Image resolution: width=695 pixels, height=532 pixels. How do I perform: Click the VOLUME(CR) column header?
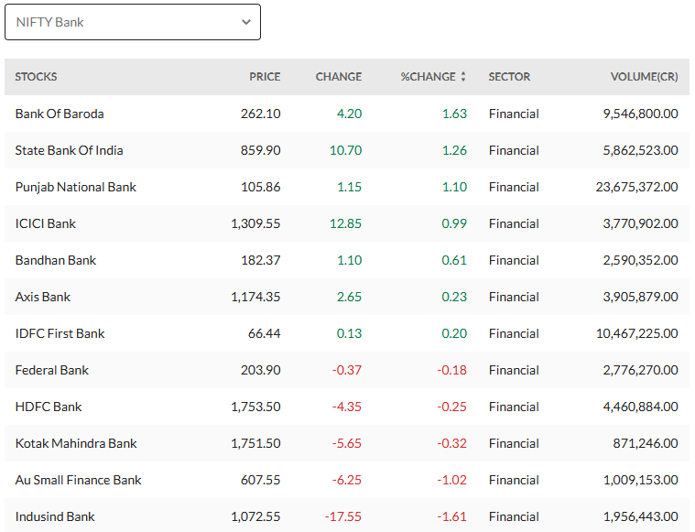644,77
